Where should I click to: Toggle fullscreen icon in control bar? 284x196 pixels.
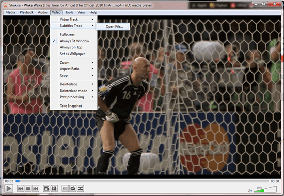point(46,189)
